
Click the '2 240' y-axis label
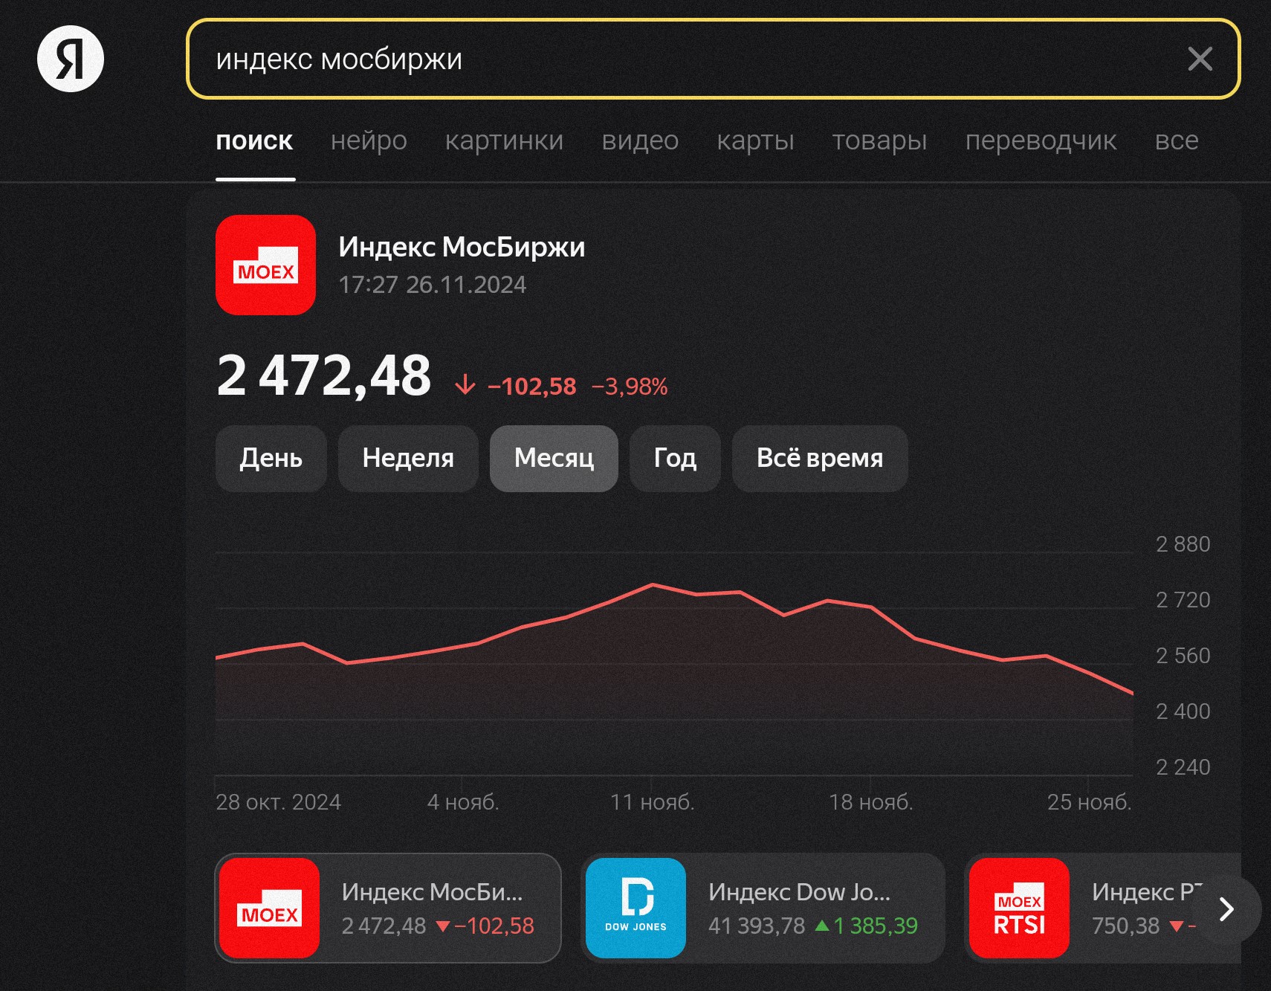1183,767
